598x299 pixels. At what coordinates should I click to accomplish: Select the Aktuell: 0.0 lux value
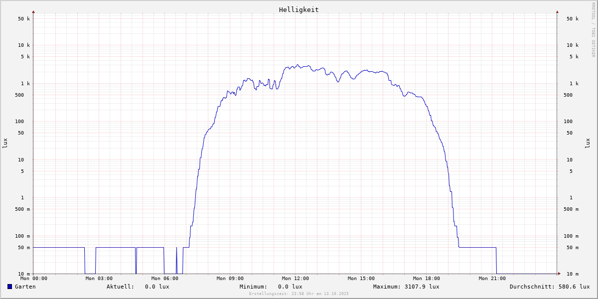pyautogui.click(x=138, y=287)
